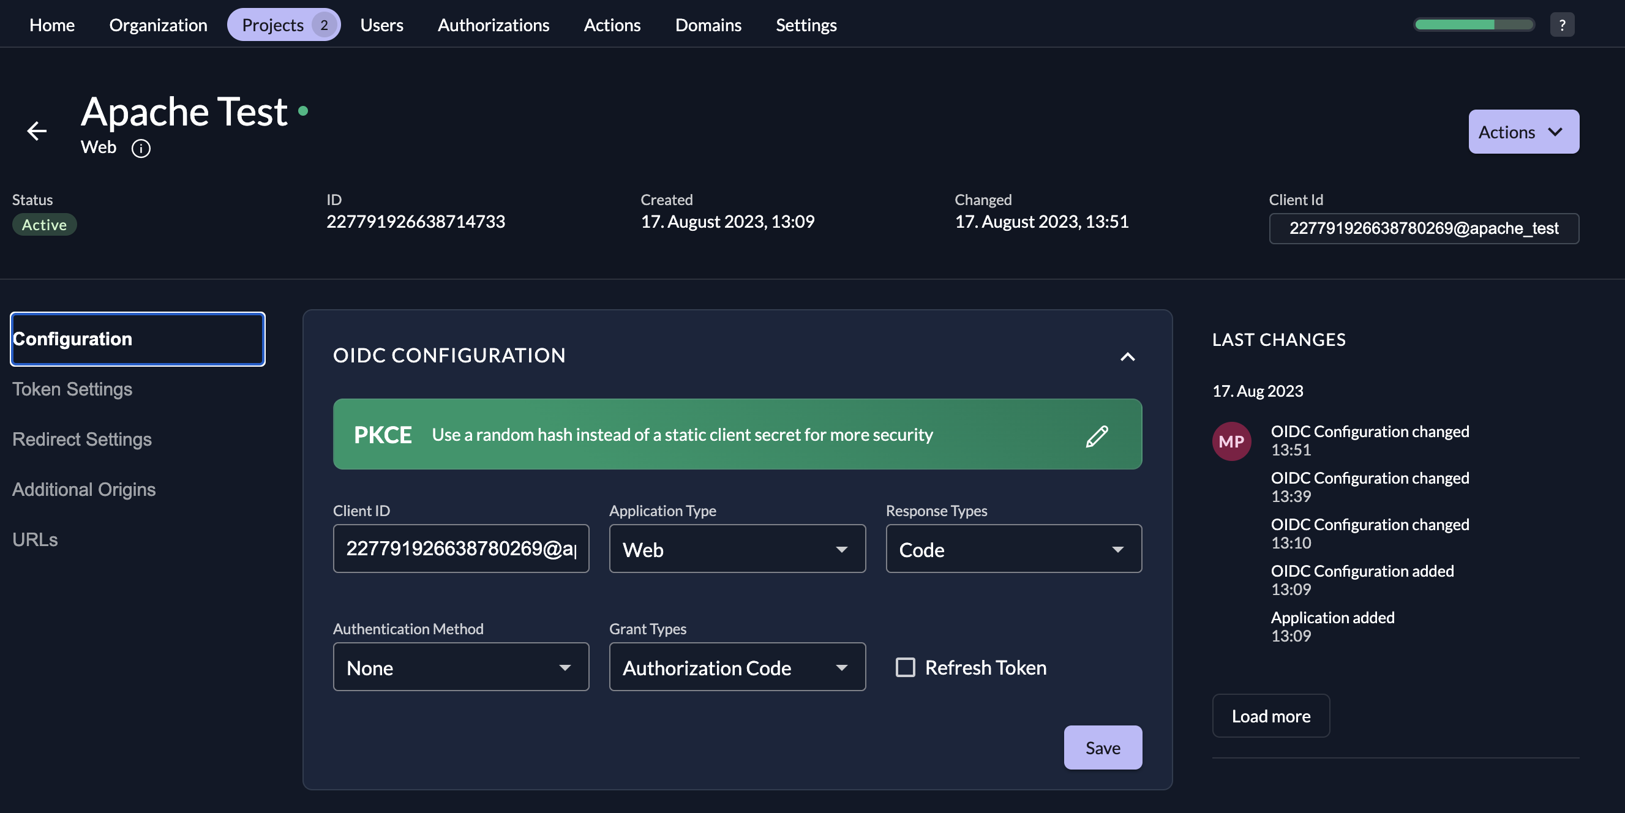Open the Grant Types dropdown
Screen dimensions: 1625x813
coord(737,667)
